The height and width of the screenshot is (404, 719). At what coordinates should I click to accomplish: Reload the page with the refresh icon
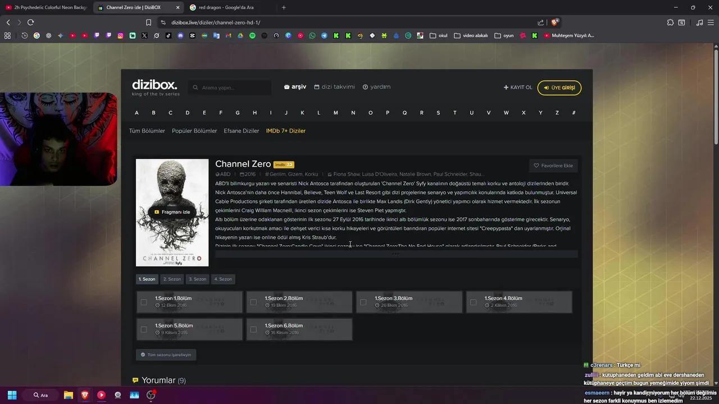pos(30,22)
